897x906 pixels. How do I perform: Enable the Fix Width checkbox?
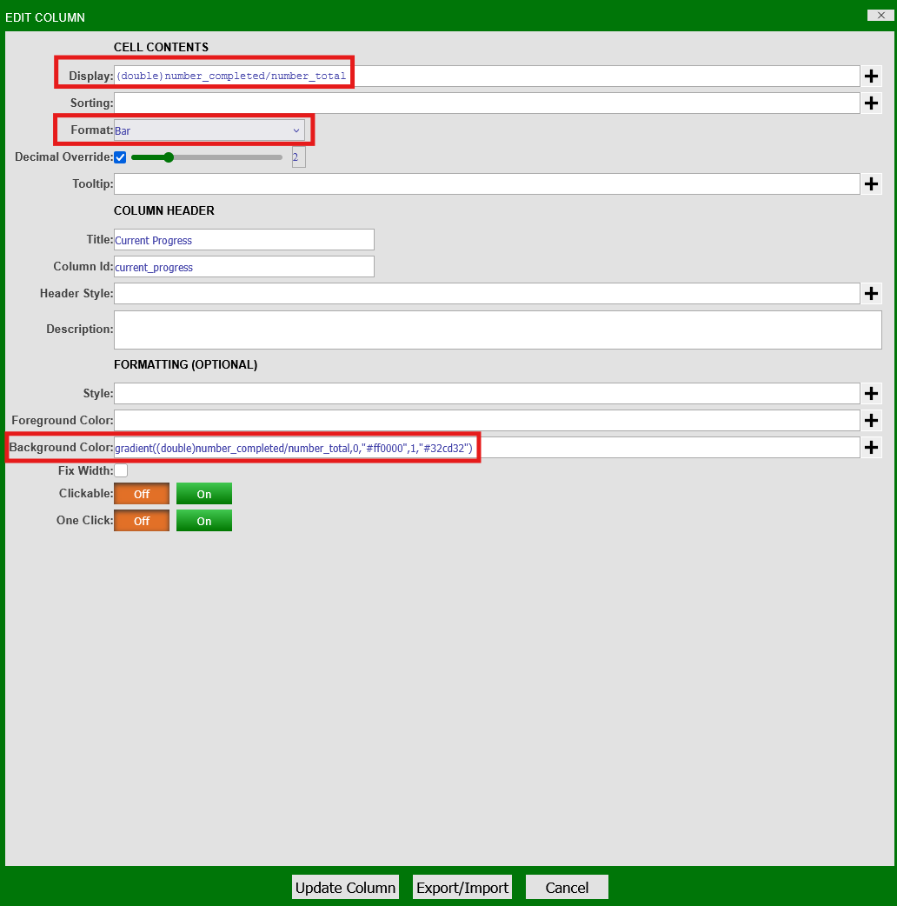point(121,470)
